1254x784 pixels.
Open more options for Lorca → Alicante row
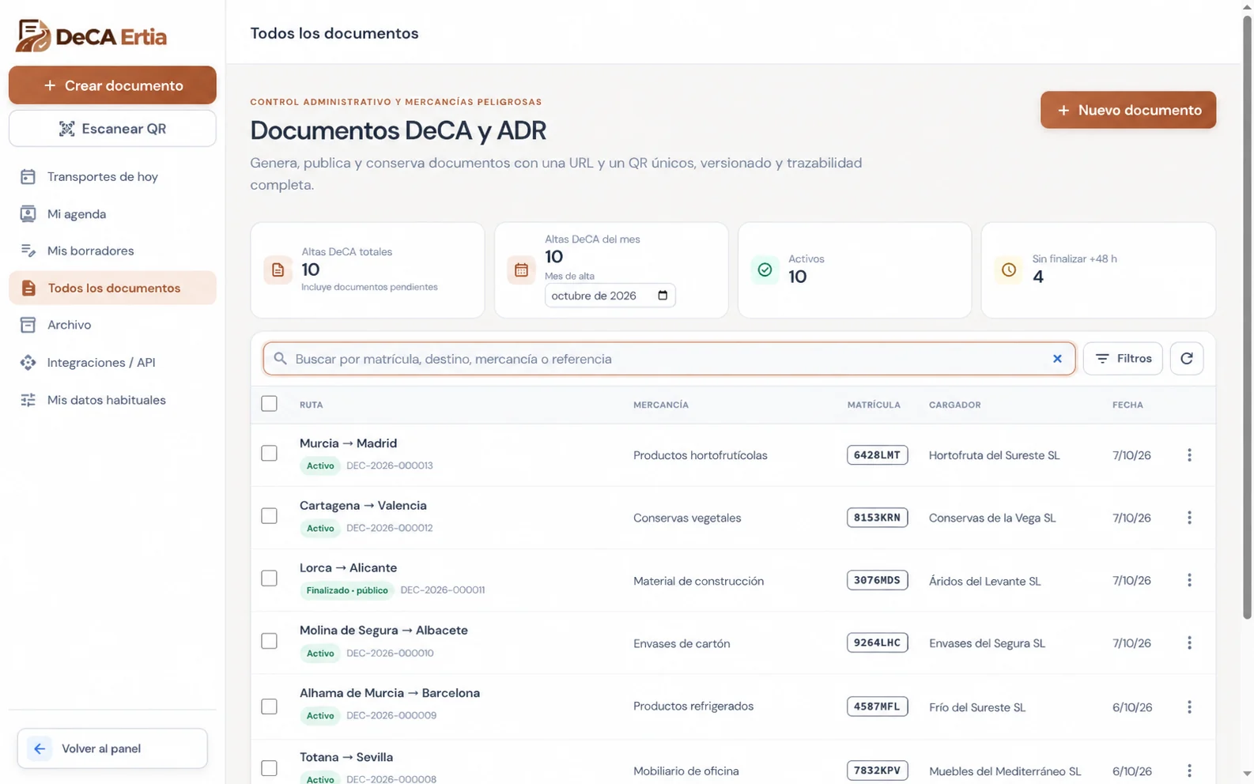coord(1188,580)
